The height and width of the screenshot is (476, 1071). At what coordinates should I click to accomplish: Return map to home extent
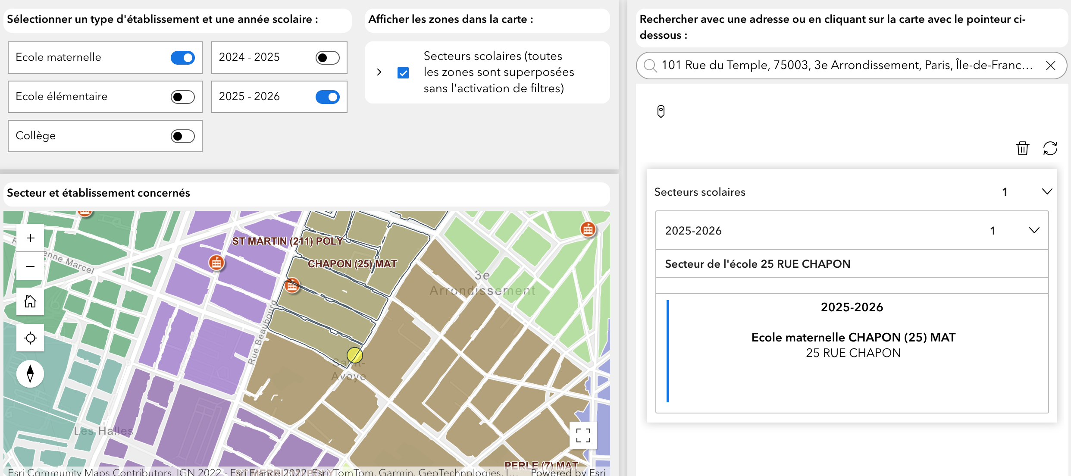30,301
